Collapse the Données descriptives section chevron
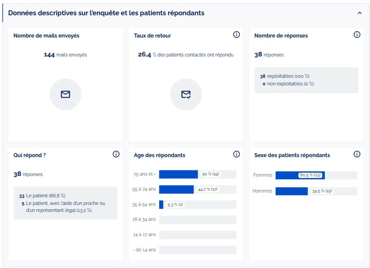Screen dimensions: 370x268 (x=360, y=13)
